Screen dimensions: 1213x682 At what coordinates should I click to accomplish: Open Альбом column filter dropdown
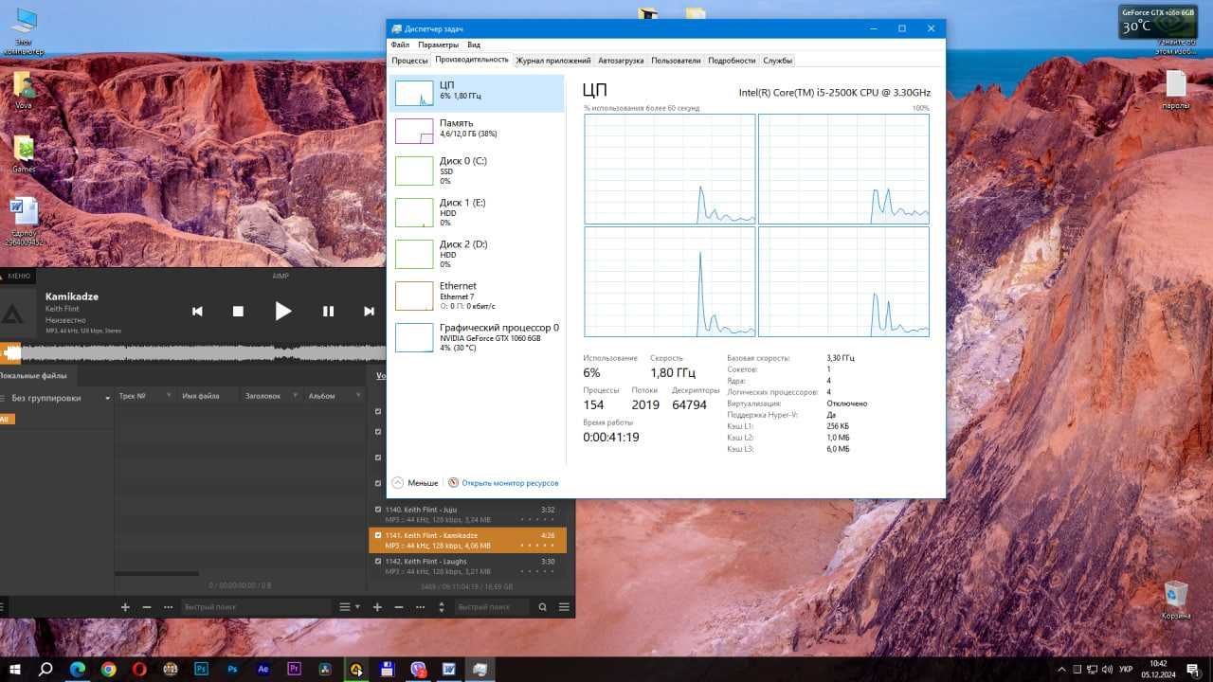358,396
